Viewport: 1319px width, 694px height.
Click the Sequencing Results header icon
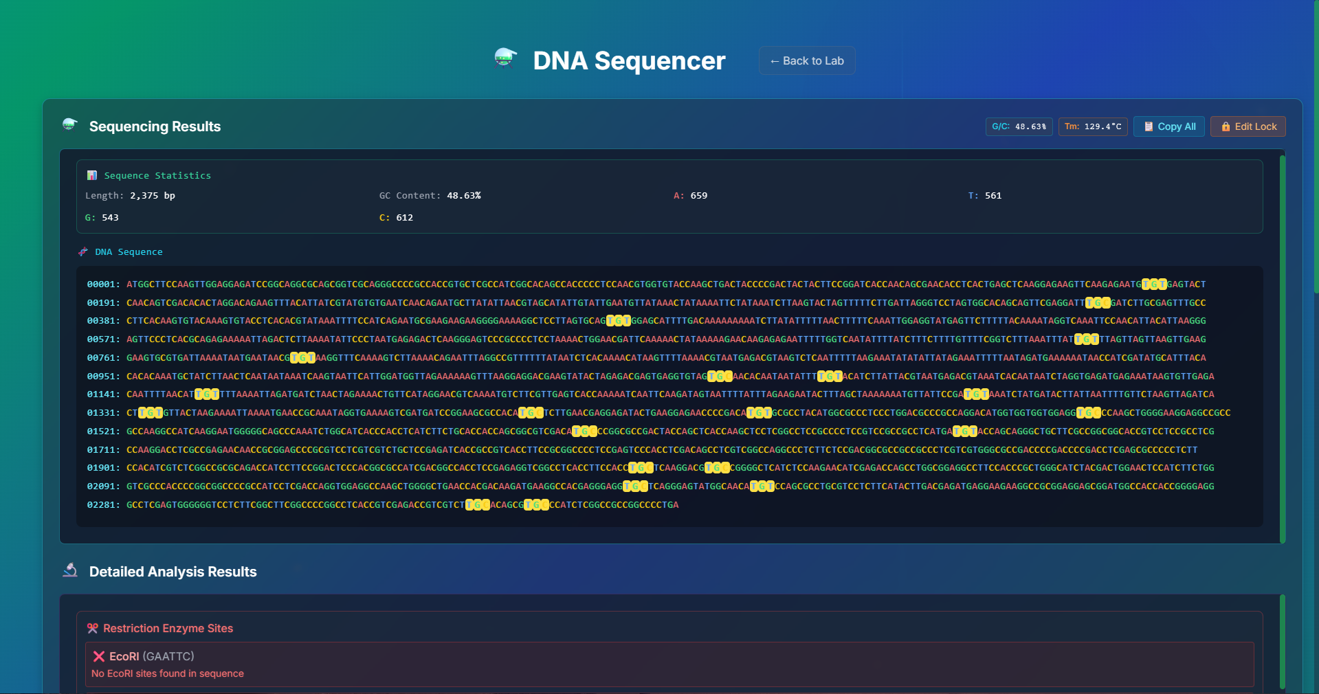(x=70, y=124)
